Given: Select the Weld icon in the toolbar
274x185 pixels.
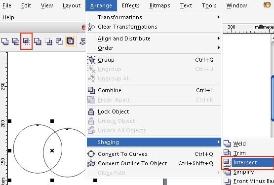Looking at the screenshot, I should [x=5, y=41].
